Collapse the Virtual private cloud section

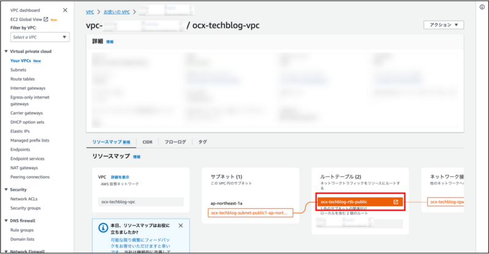point(6,51)
